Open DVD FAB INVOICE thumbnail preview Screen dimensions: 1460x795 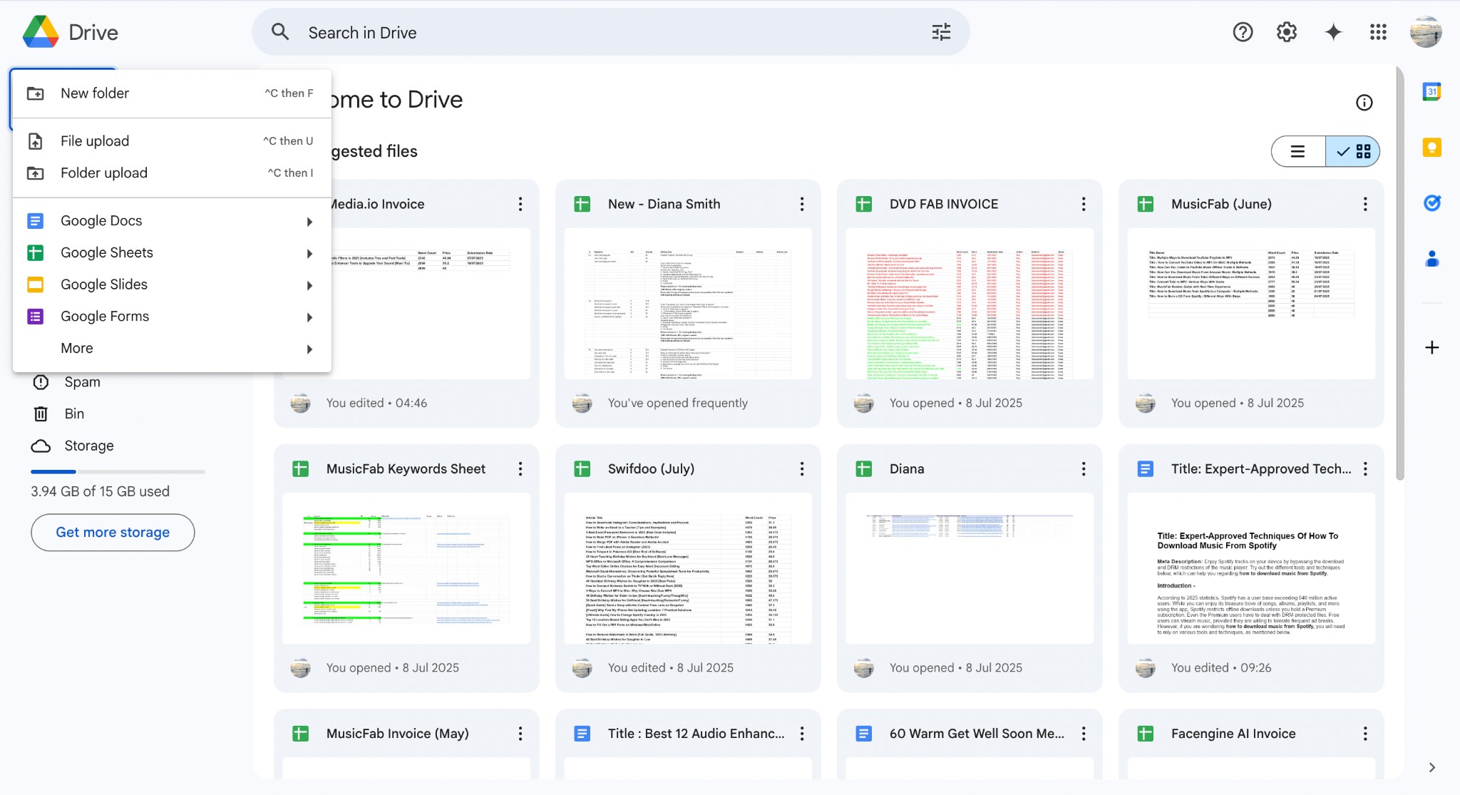970,304
